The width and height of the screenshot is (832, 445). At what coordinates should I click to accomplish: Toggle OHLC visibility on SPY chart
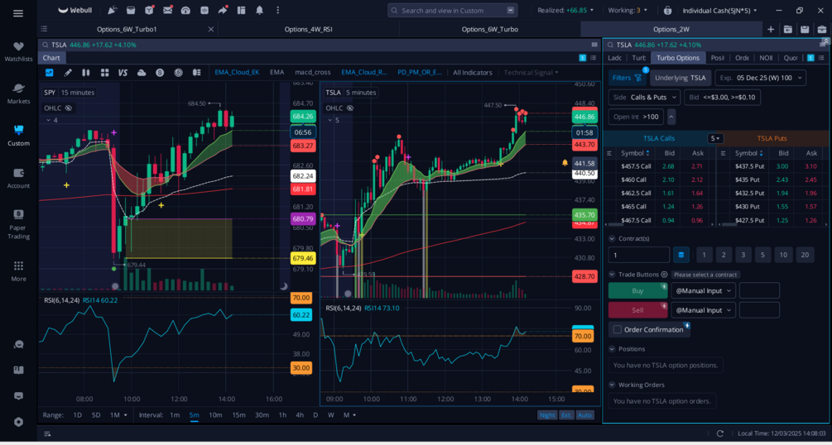[x=69, y=108]
